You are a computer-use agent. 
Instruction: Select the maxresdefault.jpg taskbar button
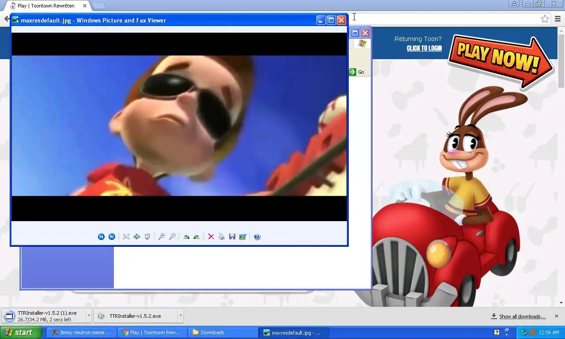(294, 332)
